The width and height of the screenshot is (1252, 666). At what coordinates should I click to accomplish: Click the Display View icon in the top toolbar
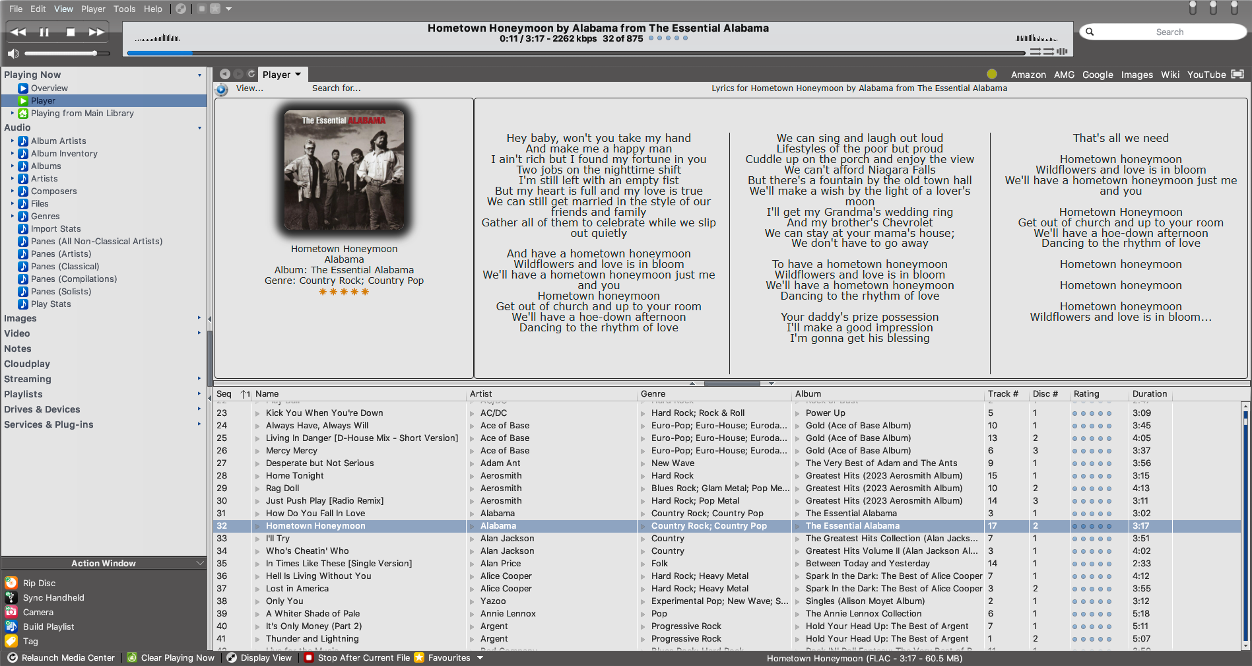coord(181,9)
